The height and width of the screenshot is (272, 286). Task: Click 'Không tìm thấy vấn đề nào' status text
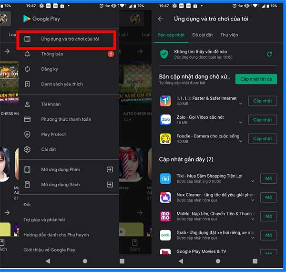point(201,52)
